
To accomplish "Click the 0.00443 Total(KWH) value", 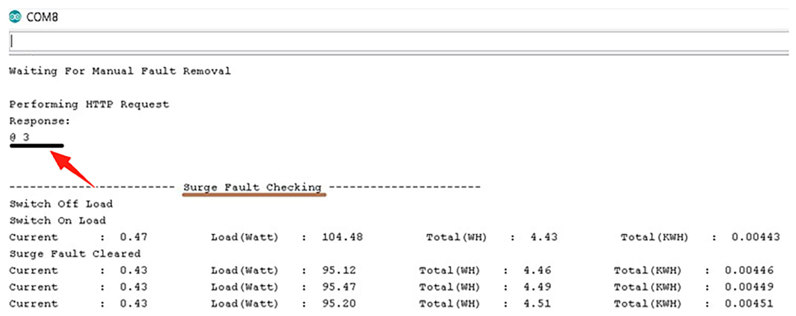I will [x=755, y=237].
